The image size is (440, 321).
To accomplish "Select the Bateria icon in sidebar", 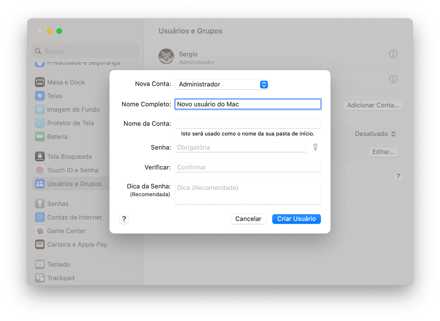I will click(x=40, y=137).
